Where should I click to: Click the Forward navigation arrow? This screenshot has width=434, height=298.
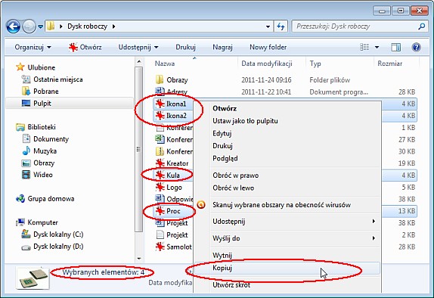[x=29, y=26]
